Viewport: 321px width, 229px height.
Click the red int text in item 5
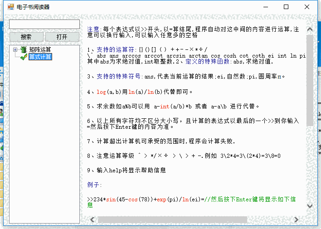click(165, 107)
